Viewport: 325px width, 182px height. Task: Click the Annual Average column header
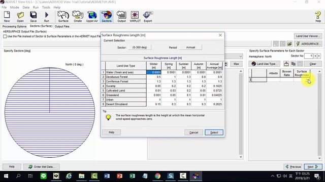point(214,66)
